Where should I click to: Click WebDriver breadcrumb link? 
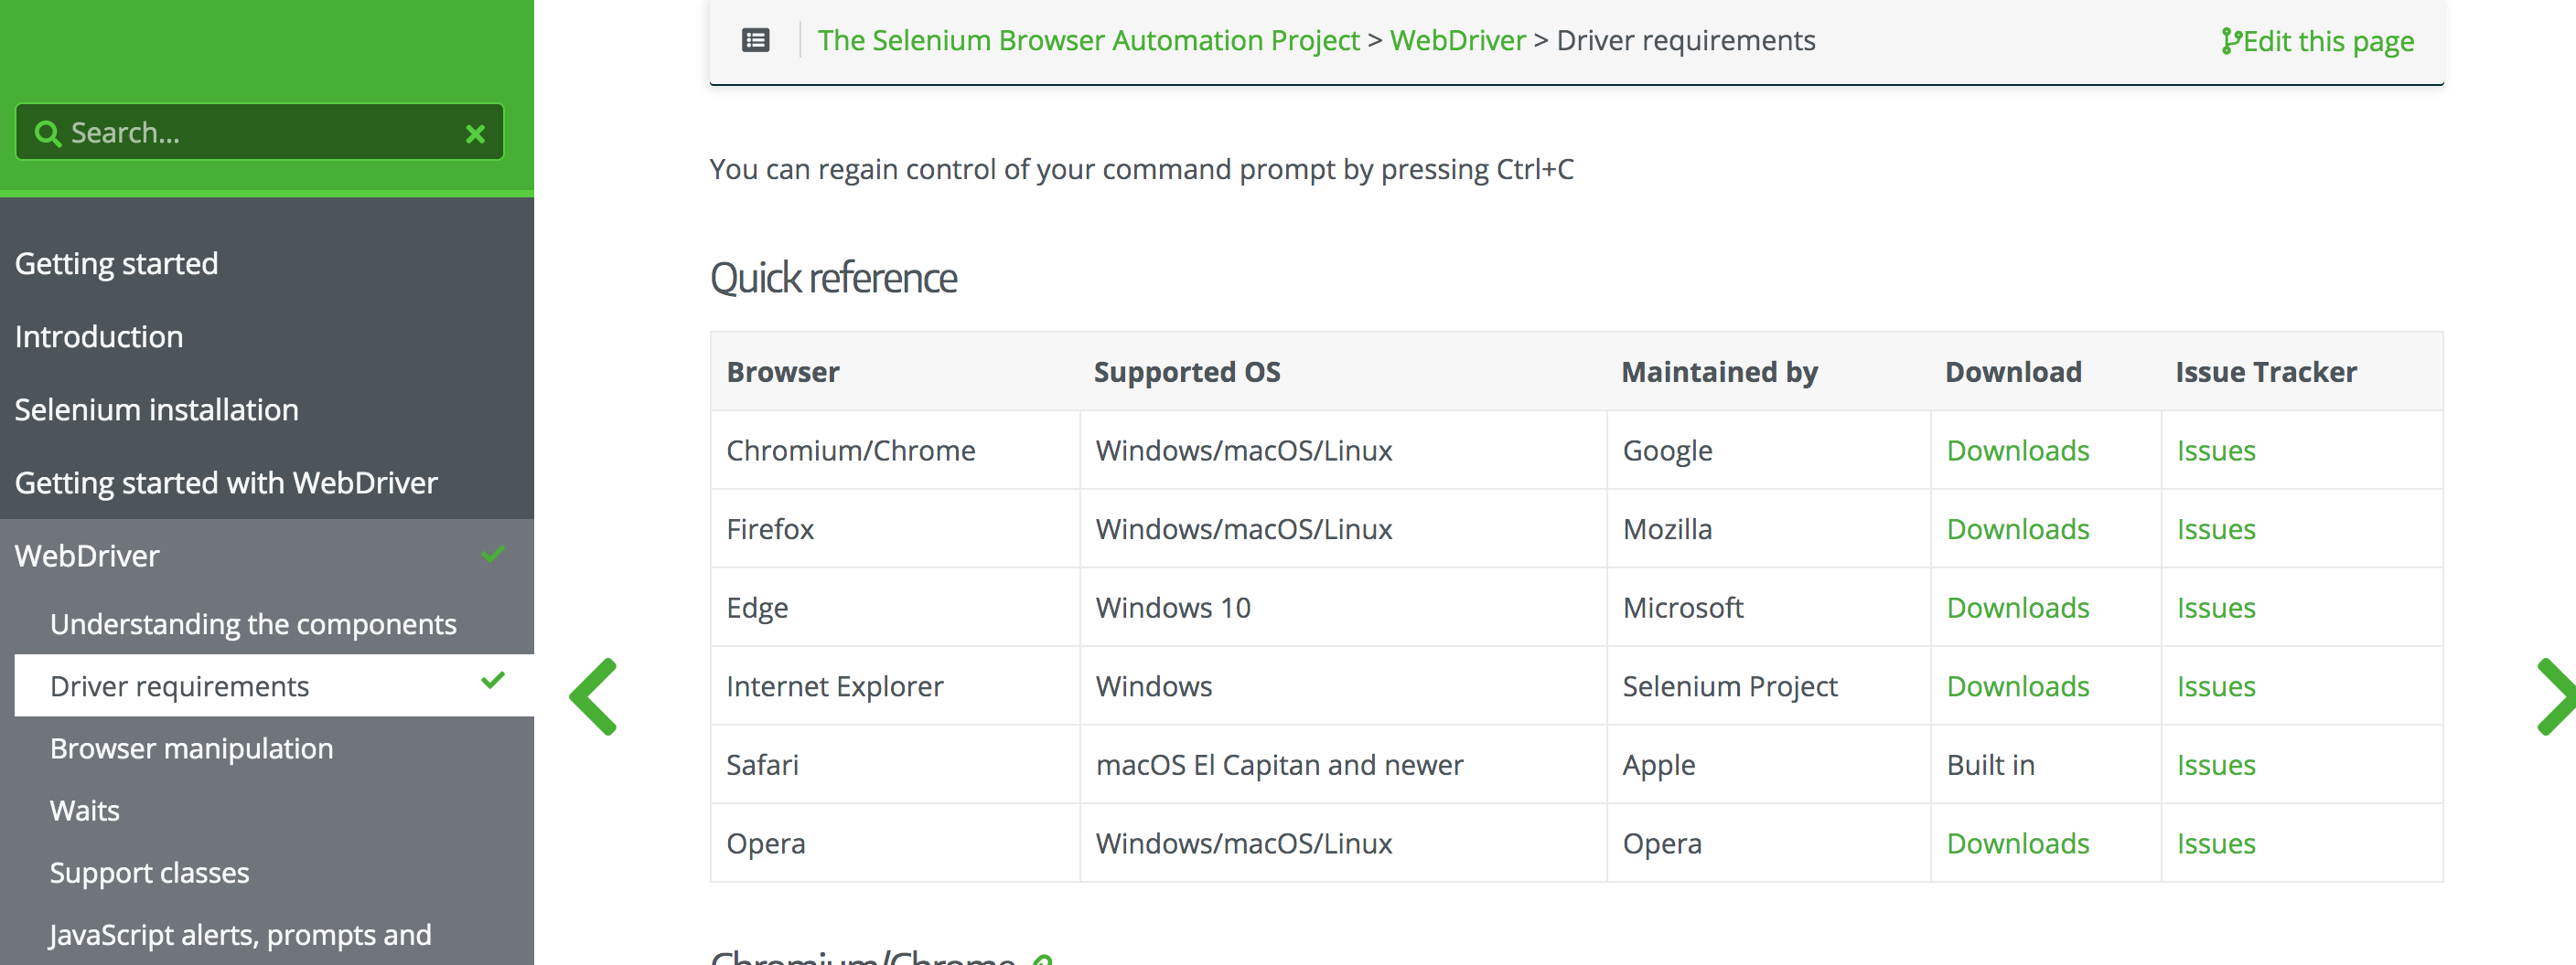click(1457, 40)
